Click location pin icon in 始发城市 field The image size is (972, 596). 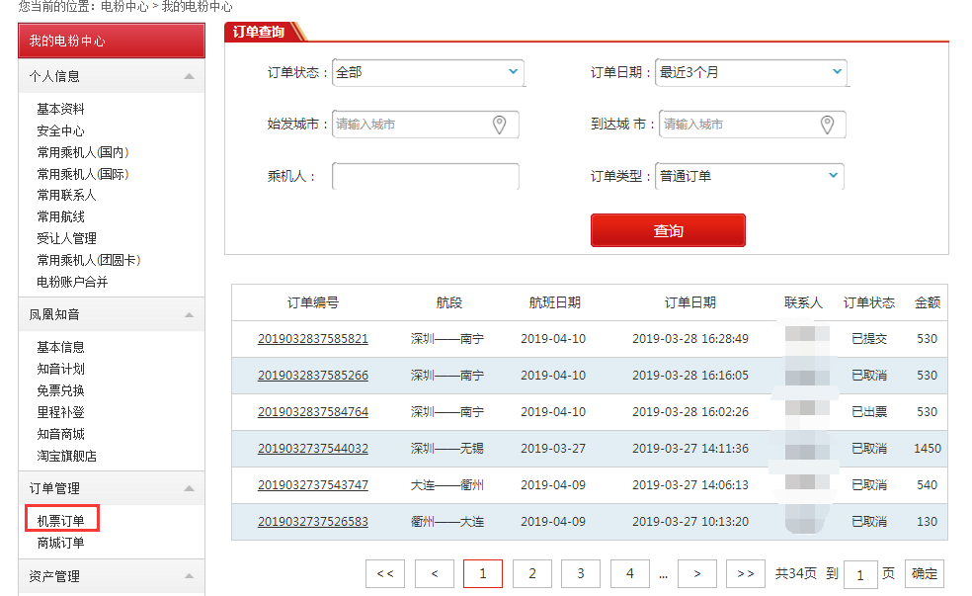pyautogui.click(x=500, y=125)
